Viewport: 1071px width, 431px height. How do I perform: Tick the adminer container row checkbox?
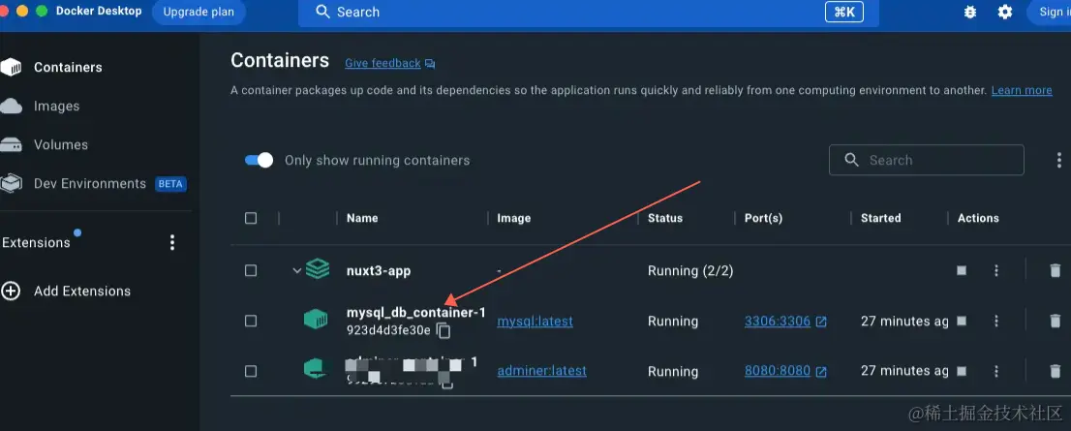click(251, 372)
